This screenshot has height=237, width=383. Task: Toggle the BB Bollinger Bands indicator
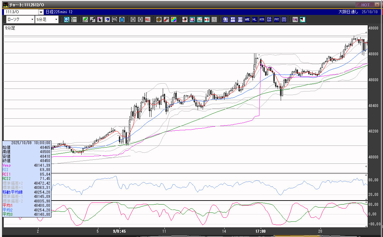point(240,20)
